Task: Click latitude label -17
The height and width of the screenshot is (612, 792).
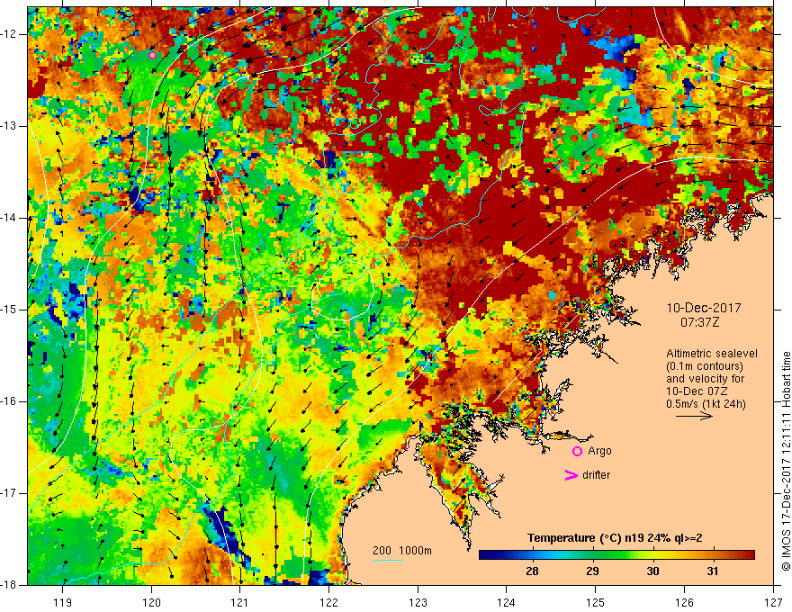Action: click(x=9, y=493)
